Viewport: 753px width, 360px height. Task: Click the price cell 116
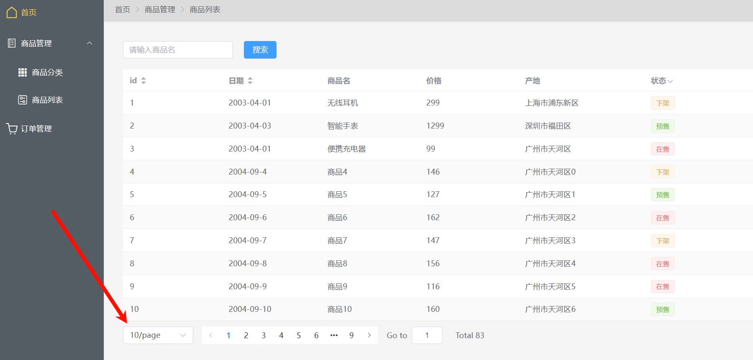(433, 286)
